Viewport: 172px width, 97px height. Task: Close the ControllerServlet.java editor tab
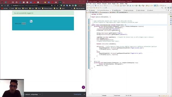tap(110, 10)
